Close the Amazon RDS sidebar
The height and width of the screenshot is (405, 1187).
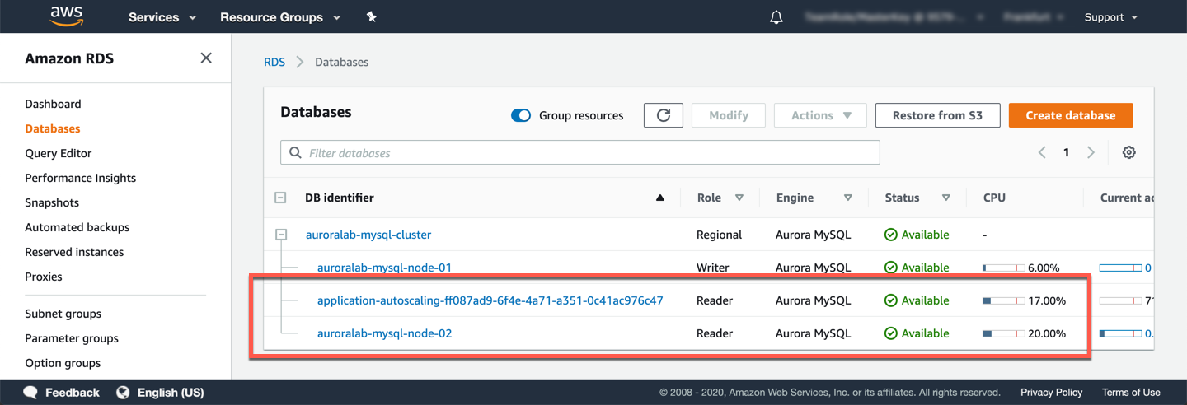point(206,58)
